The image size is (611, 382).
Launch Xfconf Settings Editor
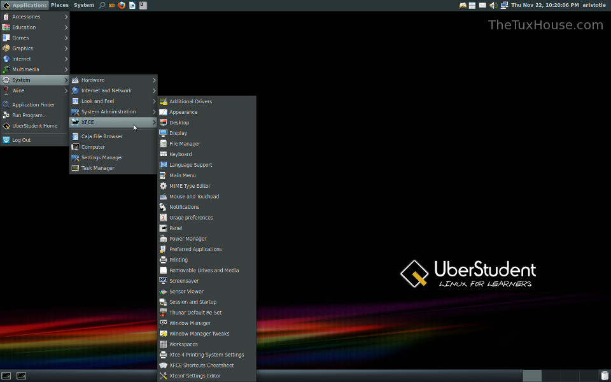coord(195,376)
